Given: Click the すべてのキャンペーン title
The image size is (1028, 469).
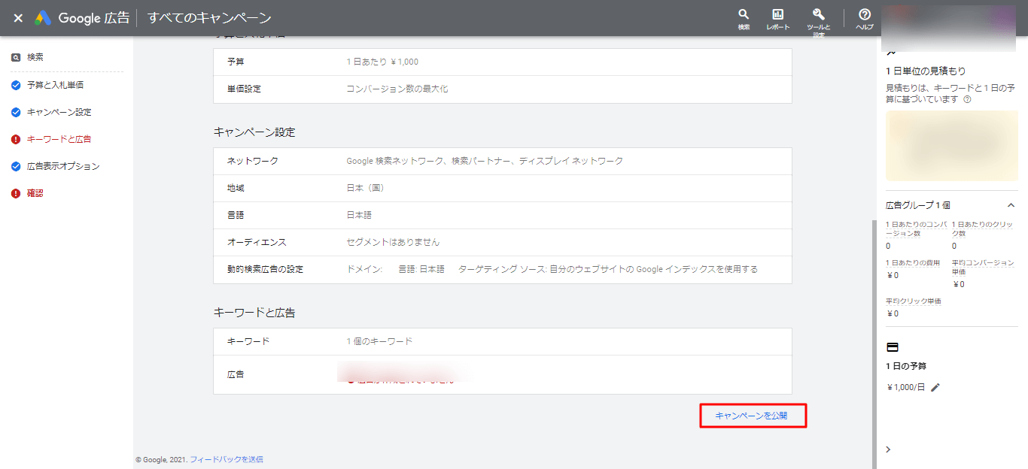Looking at the screenshot, I should (x=209, y=18).
